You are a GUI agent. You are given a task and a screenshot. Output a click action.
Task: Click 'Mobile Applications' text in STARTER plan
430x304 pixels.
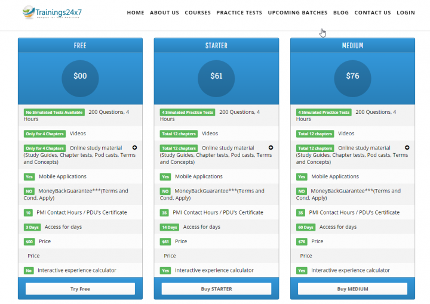point(199,176)
